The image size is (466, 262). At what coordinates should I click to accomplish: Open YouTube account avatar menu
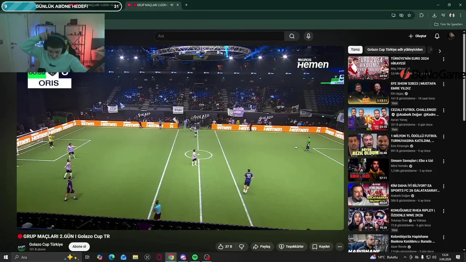(x=451, y=36)
